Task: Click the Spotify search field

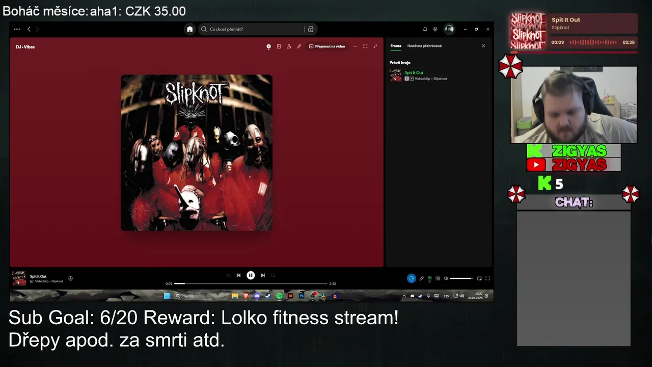Action: coord(257,29)
